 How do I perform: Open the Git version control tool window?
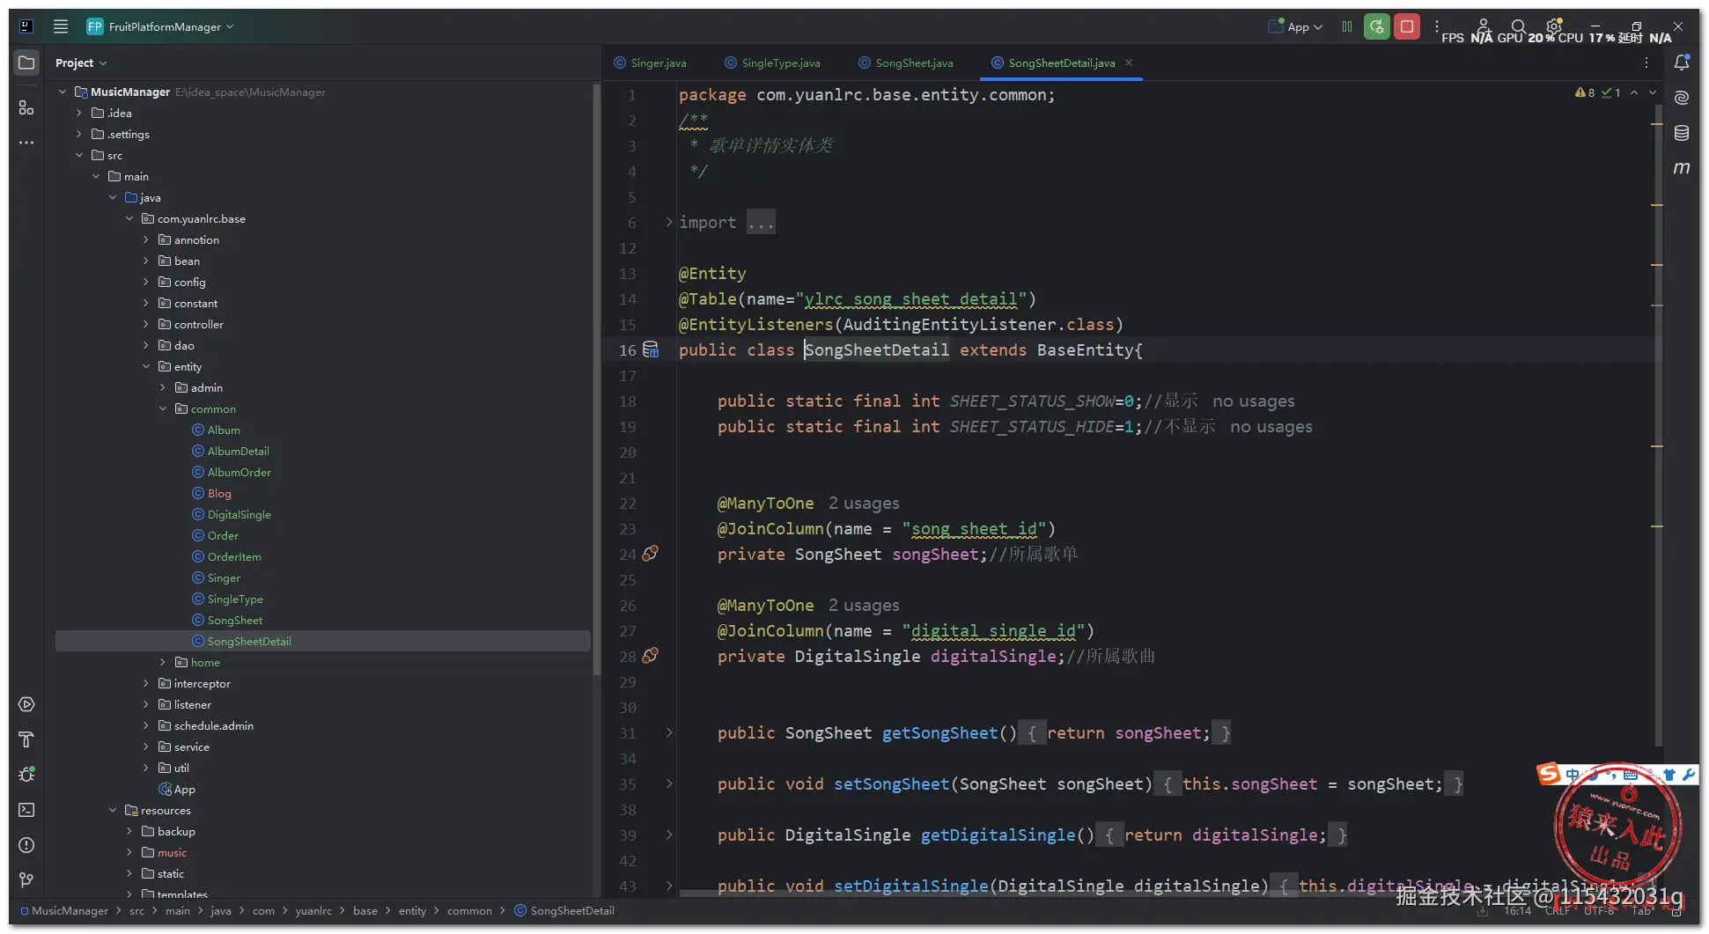click(26, 880)
